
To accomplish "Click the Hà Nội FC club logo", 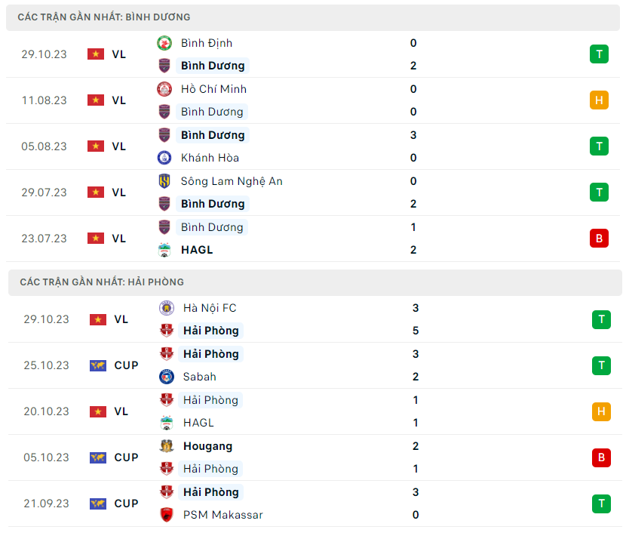I will 167,308.
